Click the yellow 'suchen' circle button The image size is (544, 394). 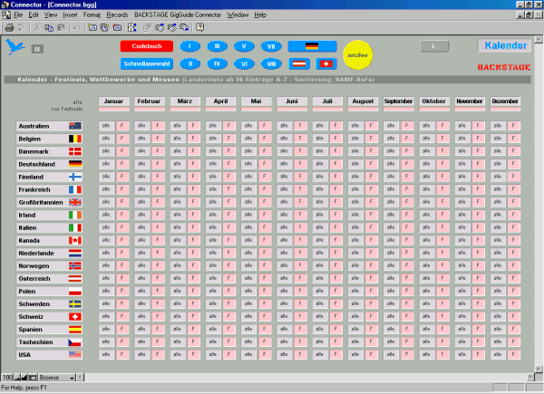click(x=358, y=53)
